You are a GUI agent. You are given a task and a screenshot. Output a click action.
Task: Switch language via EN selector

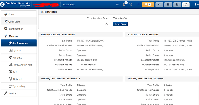click(x=117, y=5)
